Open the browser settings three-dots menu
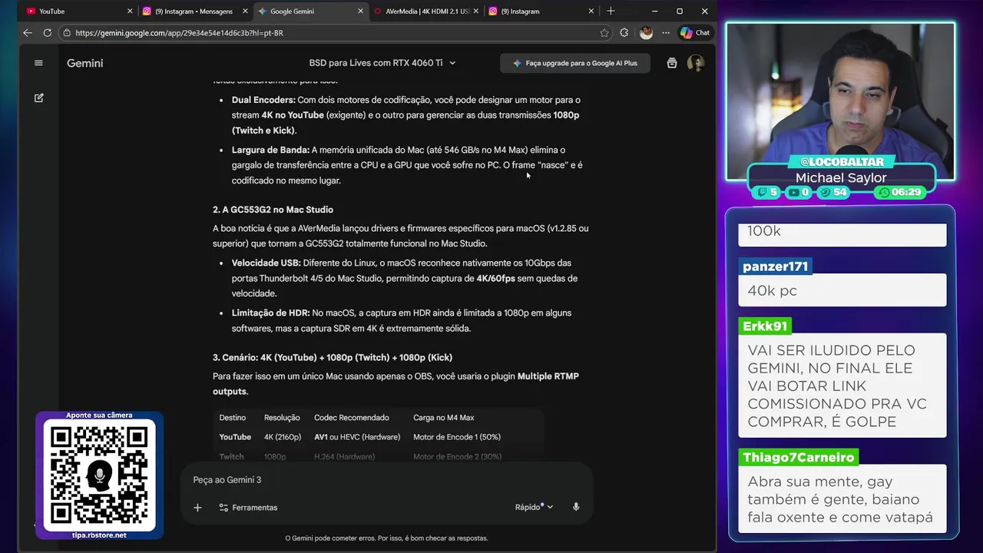The height and width of the screenshot is (553, 983). [x=665, y=33]
